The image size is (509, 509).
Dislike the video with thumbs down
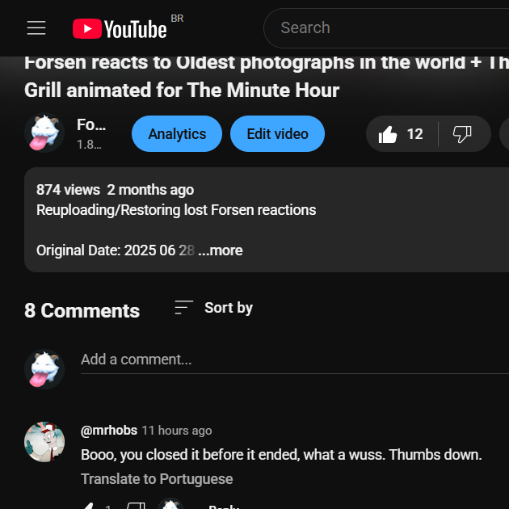point(463,134)
